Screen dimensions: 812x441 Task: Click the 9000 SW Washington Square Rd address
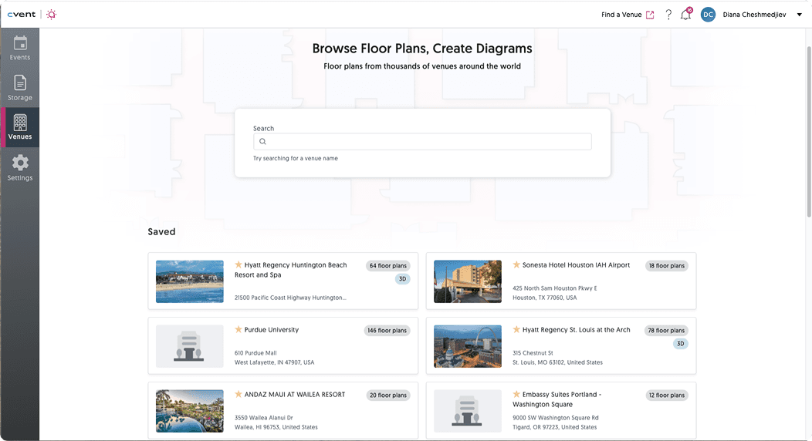coord(556,422)
